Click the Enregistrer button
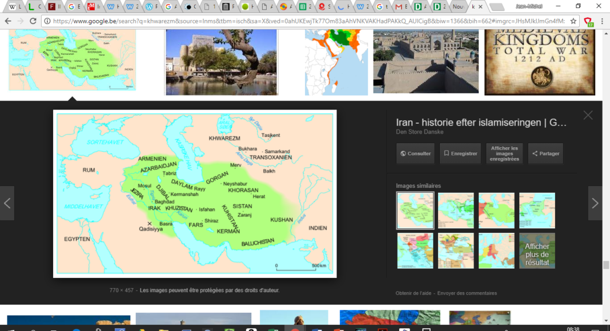610x331 pixels. 460,154
